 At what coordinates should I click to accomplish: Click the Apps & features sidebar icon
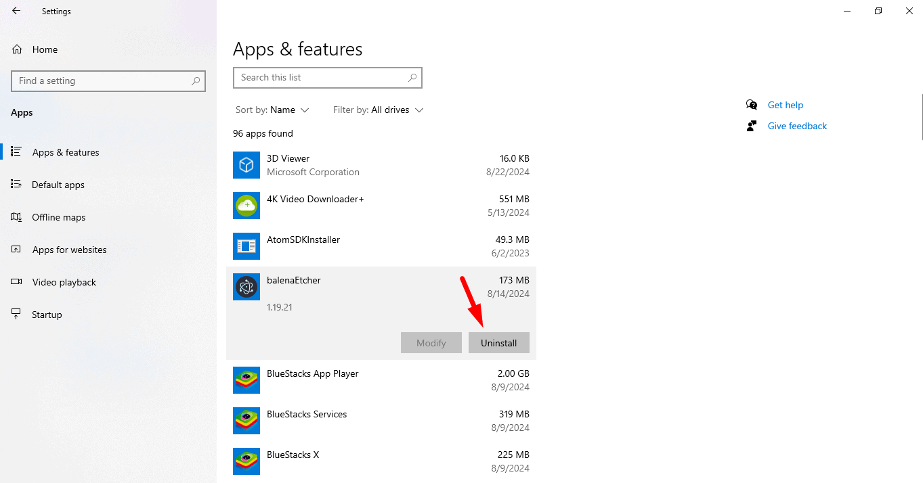pos(16,152)
